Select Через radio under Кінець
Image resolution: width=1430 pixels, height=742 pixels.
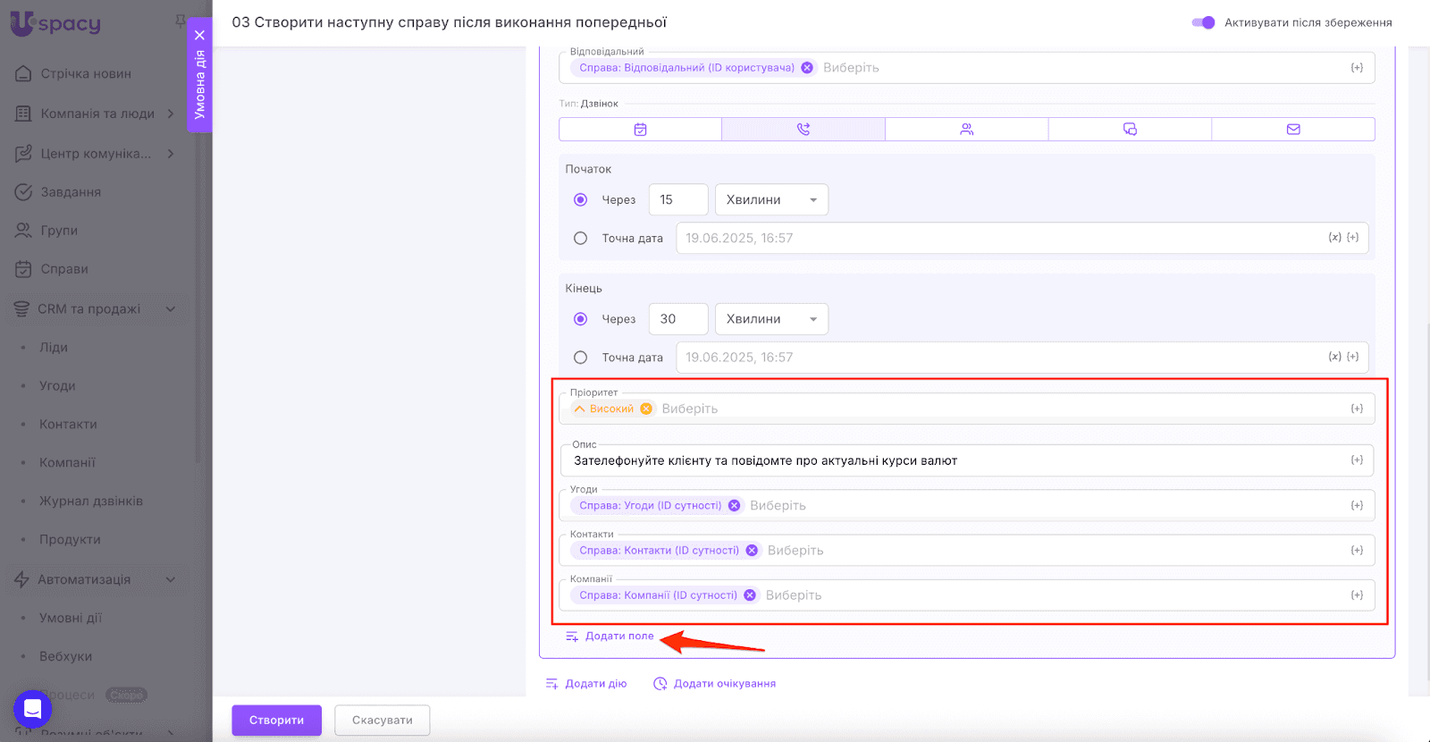[581, 319]
